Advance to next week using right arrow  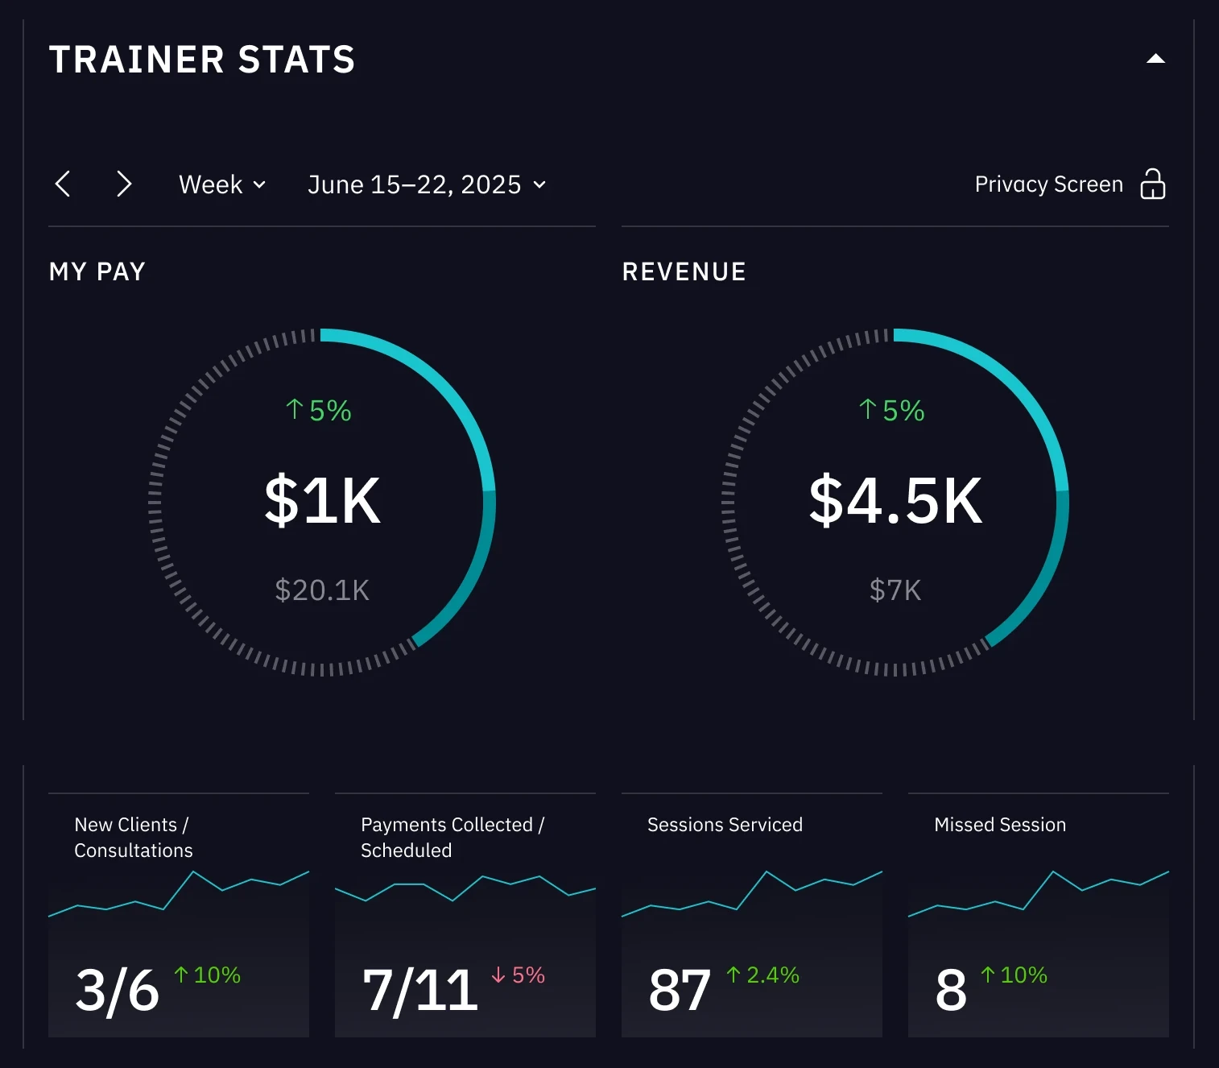click(123, 184)
